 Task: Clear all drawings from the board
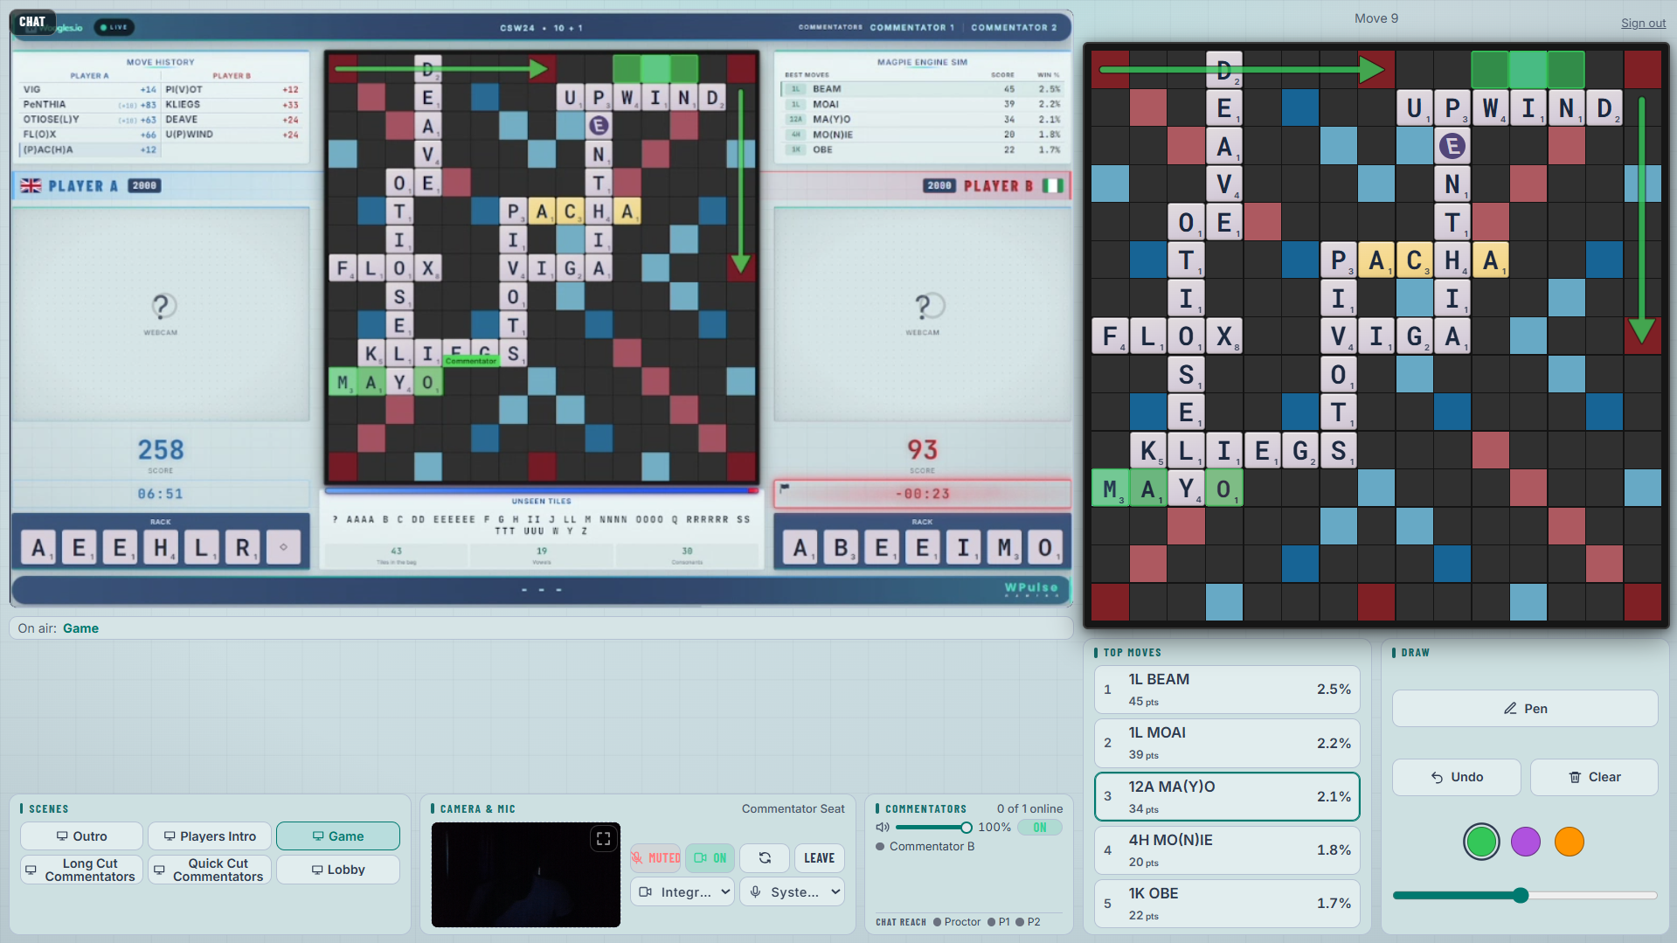(x=1594, y=777)
